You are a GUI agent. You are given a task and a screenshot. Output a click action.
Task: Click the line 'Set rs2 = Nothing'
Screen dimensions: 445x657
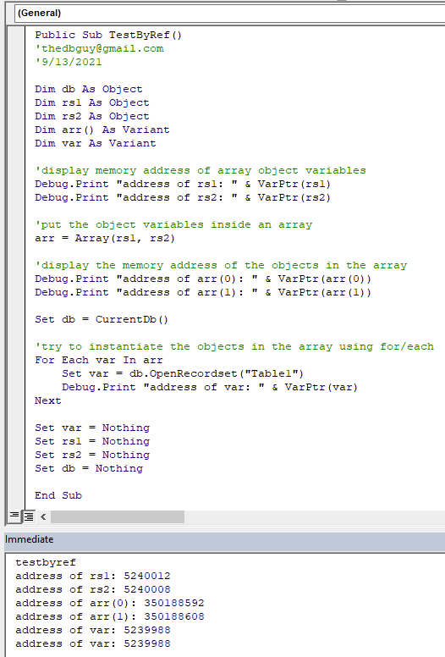point(92,455)
